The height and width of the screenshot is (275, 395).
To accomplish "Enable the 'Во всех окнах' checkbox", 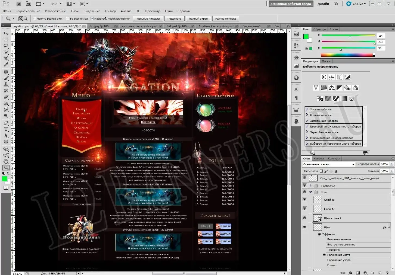I will click(x=68, y=19).
